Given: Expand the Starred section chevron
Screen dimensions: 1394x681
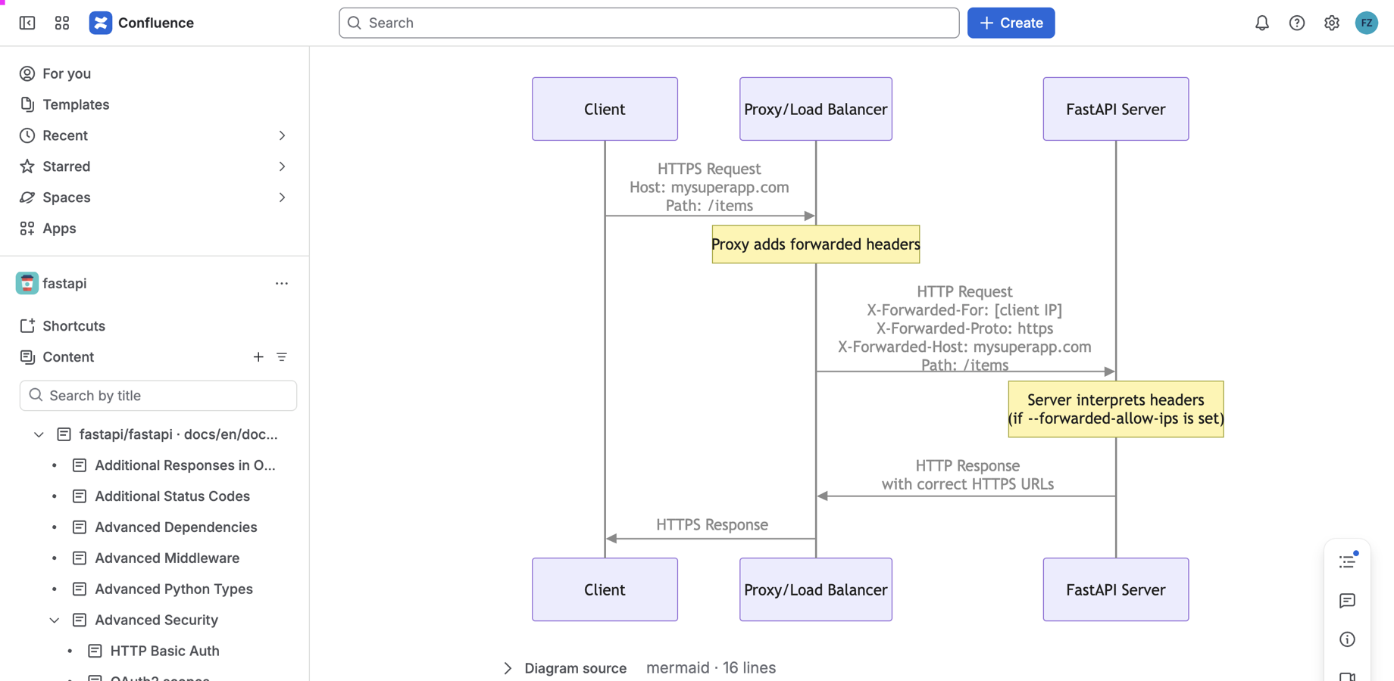Looking at the screenshot, I should point(282,166).
